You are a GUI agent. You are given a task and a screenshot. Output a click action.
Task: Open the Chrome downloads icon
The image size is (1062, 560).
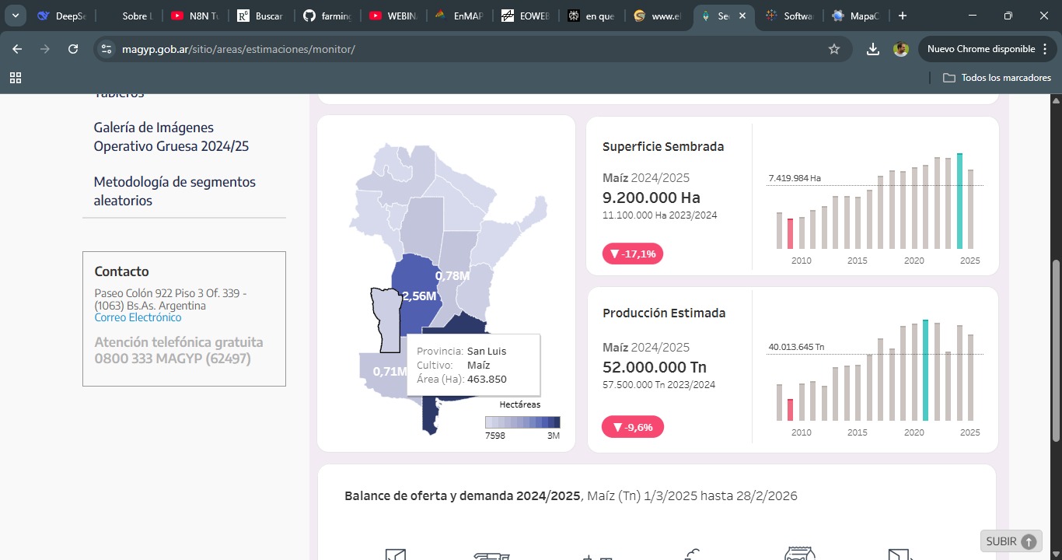(x=873, y=49)
